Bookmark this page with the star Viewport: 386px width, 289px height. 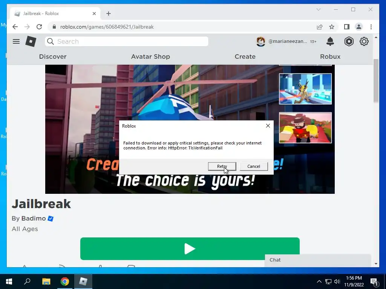tap(332, 27)
